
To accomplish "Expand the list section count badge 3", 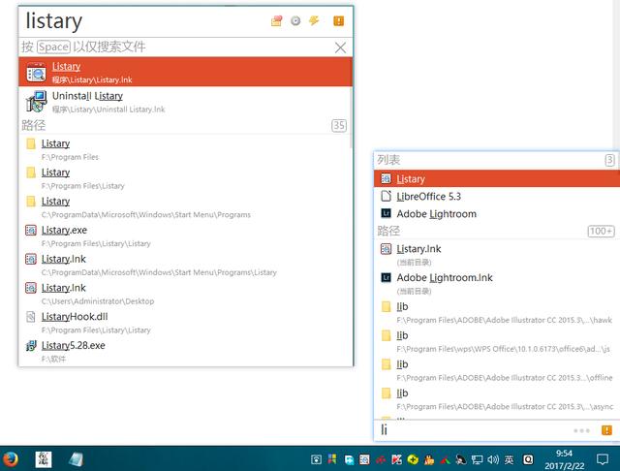I will (609, 160).
